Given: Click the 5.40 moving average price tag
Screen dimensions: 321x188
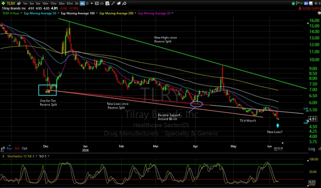Looking at the screenshot, I should click(x=305, y=109).
